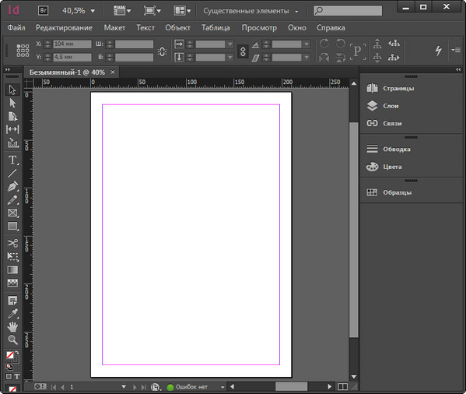This screenshot has height=394, width=466.
Task: Select the Rectangle tool
Action: point(12,227)
